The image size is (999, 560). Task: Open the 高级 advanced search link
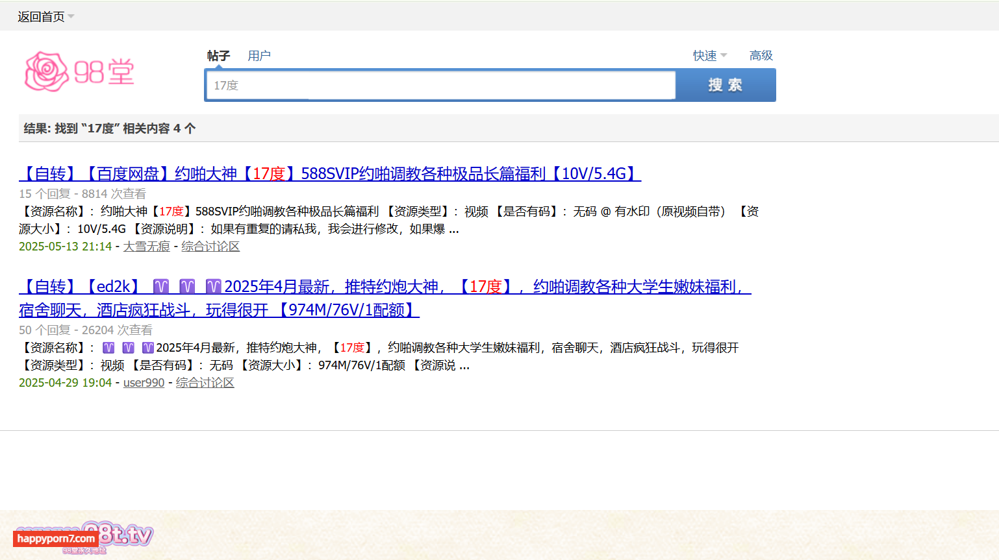tap(761, 56)
